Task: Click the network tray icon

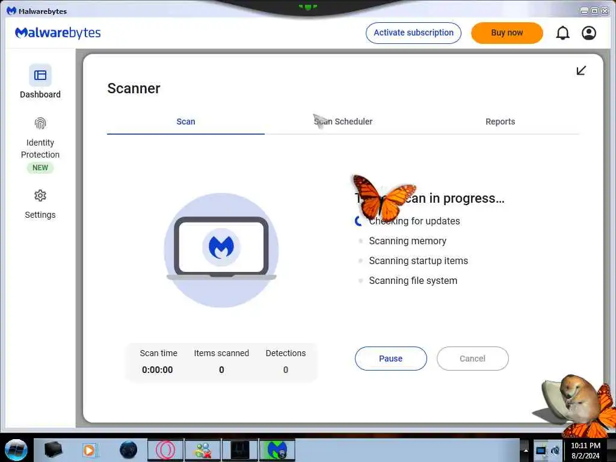Action: (541, 450)
